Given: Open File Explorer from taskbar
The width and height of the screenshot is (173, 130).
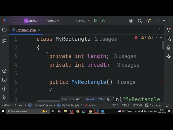Looking at the screenshot, I should (x=65, y=111).
